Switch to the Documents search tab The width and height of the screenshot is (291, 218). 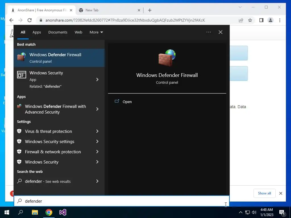58,32
